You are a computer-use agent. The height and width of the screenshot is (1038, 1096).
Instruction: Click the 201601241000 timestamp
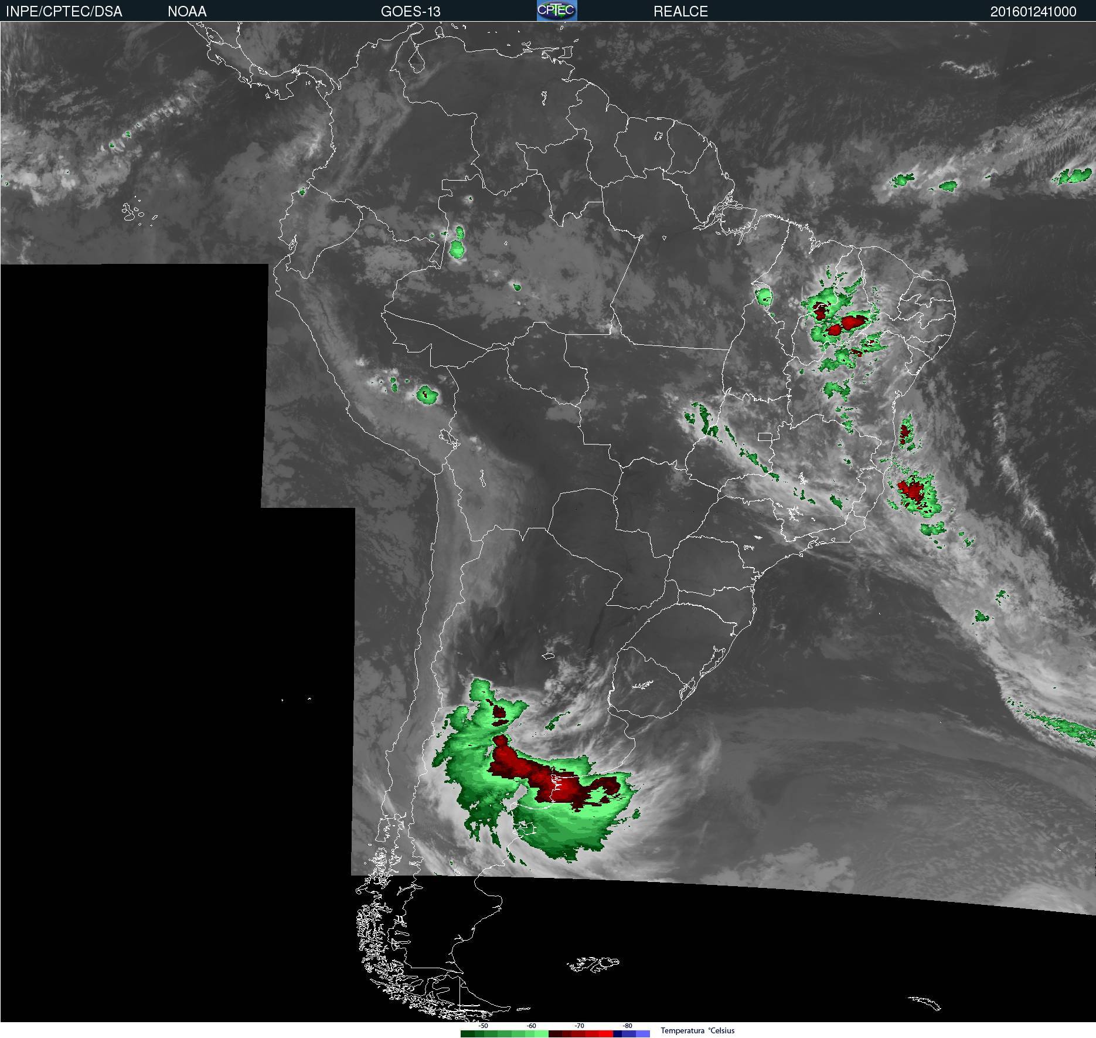(1033, 12)
